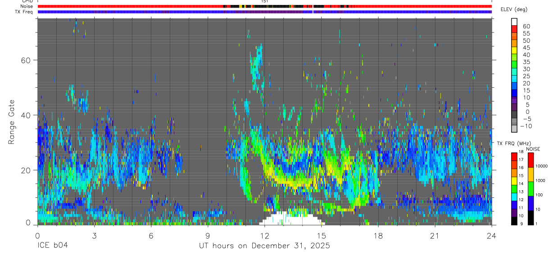Click ELEV scale value 55
The height and width of the screenshot is (255, 553).
(526, 34)
